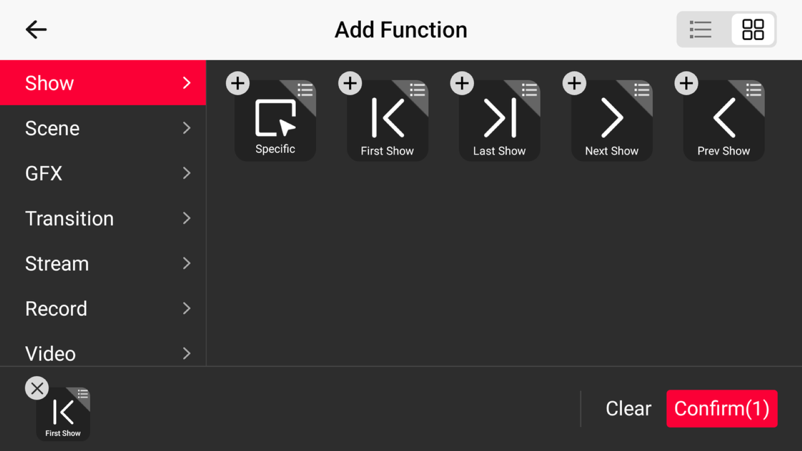Expand the Transition category chevron
The image size is (802, 451).
[x=186, y=218]
